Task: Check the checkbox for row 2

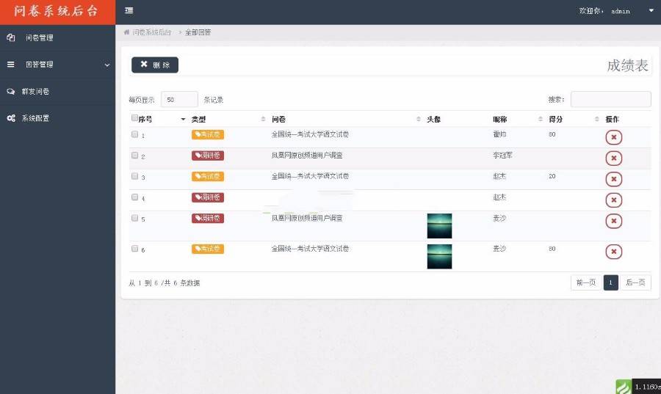Action: click(x=134, y=156)
